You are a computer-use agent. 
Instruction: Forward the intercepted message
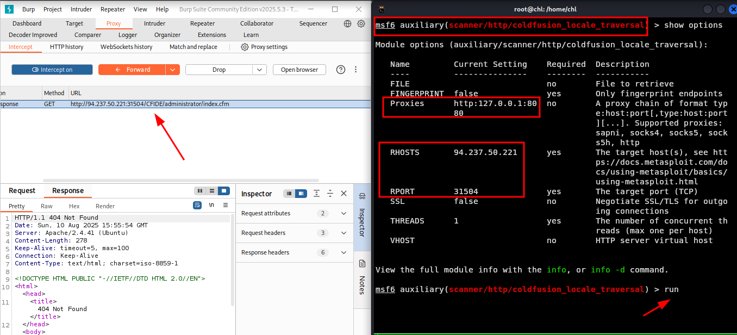click(132, 70)
